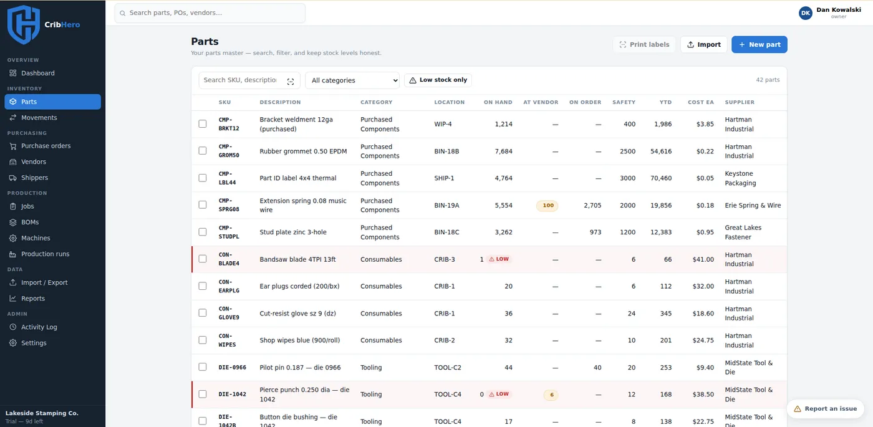Check the CON-GLOVE9 row checkbox

(x=203, y=313)
